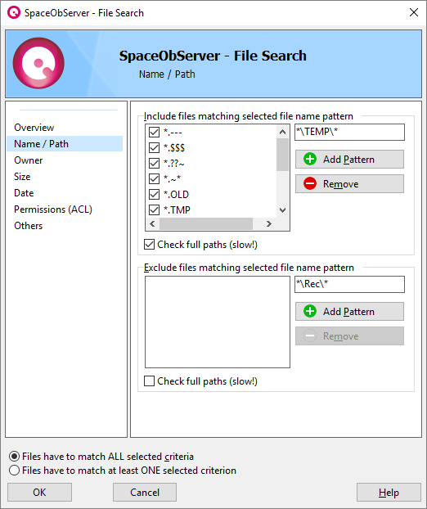Viewport: 427px width, 509px height.
Task: Click the OK button
Action: pyautogui.click(x=39, y=492)
